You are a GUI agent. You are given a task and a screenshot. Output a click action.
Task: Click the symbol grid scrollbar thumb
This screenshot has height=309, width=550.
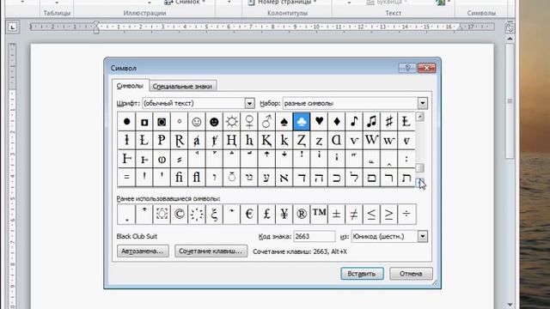420,168
